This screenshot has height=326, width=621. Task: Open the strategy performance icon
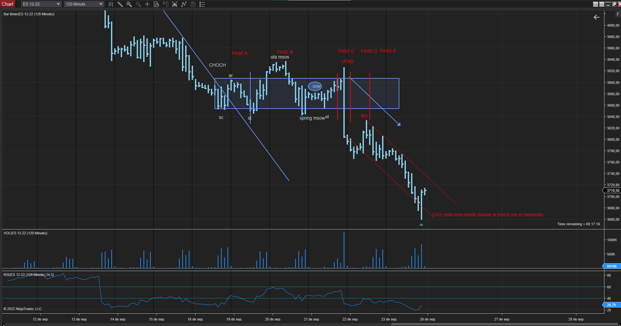(193, 4)
